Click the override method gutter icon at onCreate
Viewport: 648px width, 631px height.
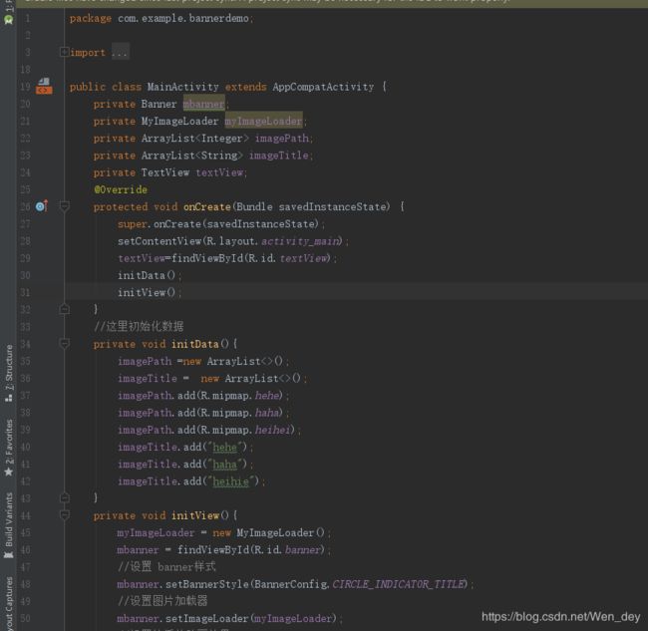pyautogui.click(x=42, y=206)
